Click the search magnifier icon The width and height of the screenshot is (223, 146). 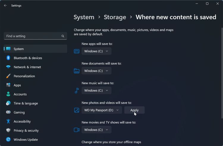63,36
